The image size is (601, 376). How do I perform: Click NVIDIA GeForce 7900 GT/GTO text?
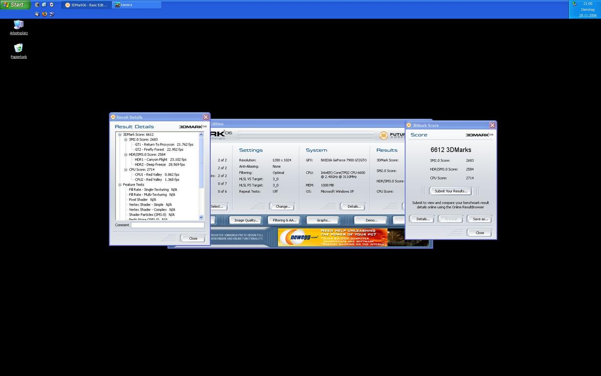pyautogui.click(x=344, y=160)
